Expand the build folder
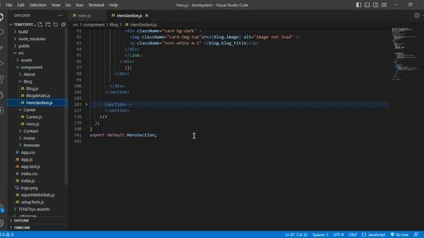Viewport: 424px width, 238px height. (x=23, y=32)
